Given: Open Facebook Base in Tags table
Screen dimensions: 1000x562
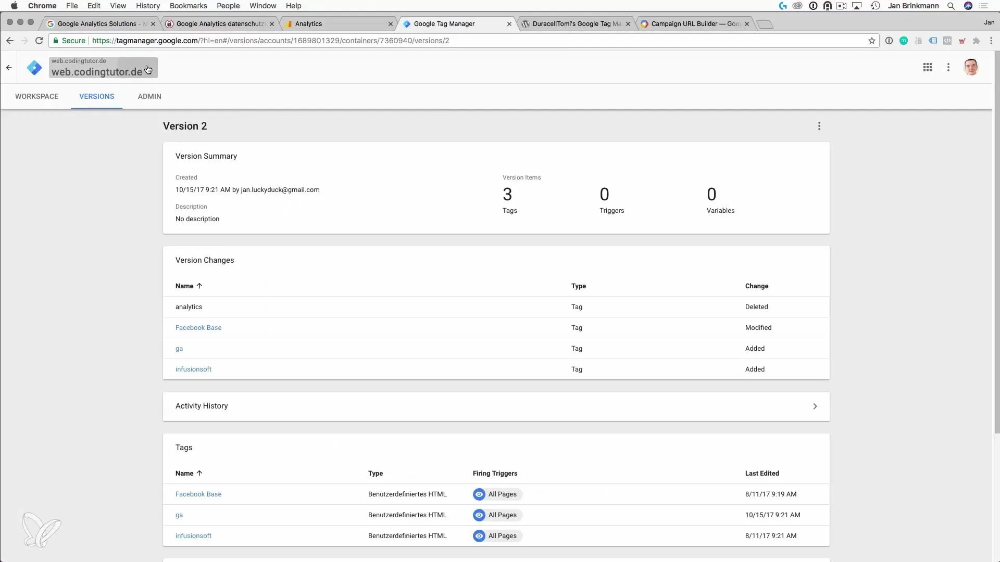Looking at the screenshot, I should pyautogui.click(x=198, y=494).
